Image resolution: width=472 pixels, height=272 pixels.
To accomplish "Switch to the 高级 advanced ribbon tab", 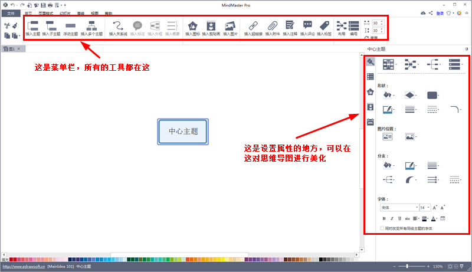I will [x=81, y=13].
